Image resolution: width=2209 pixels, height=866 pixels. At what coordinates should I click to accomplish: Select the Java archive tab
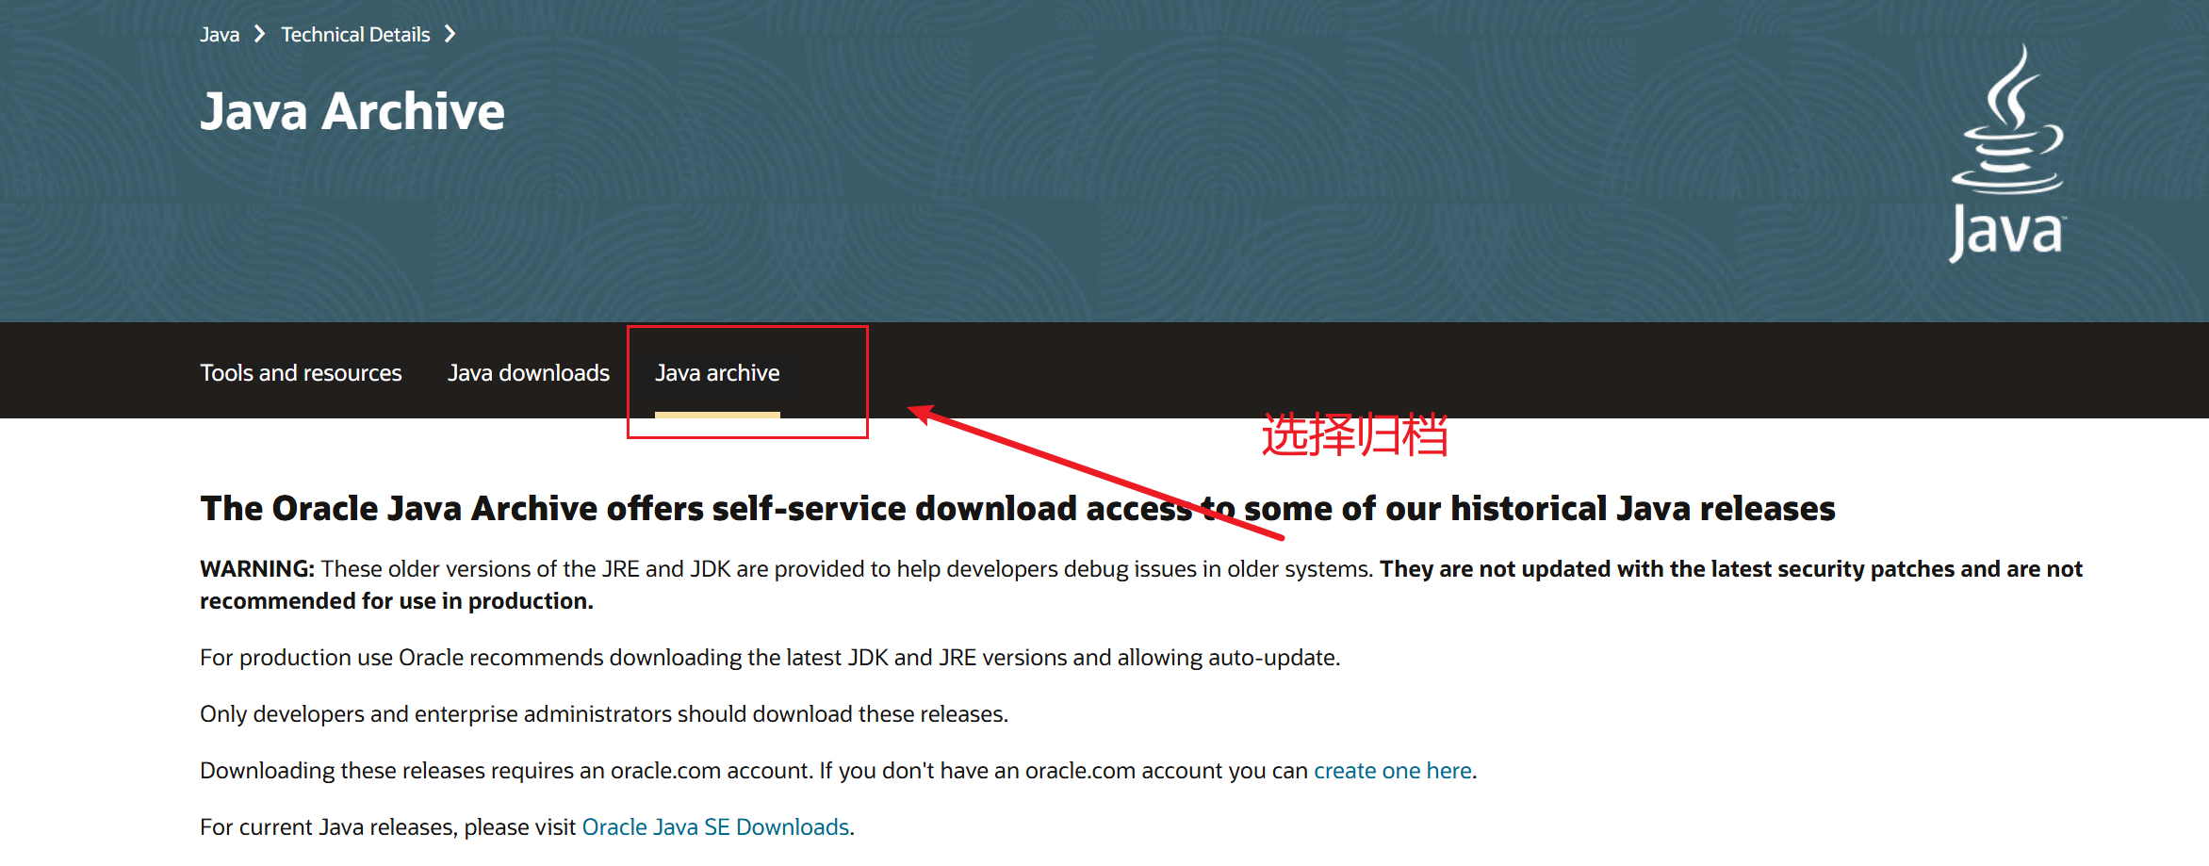coord(717,373)
